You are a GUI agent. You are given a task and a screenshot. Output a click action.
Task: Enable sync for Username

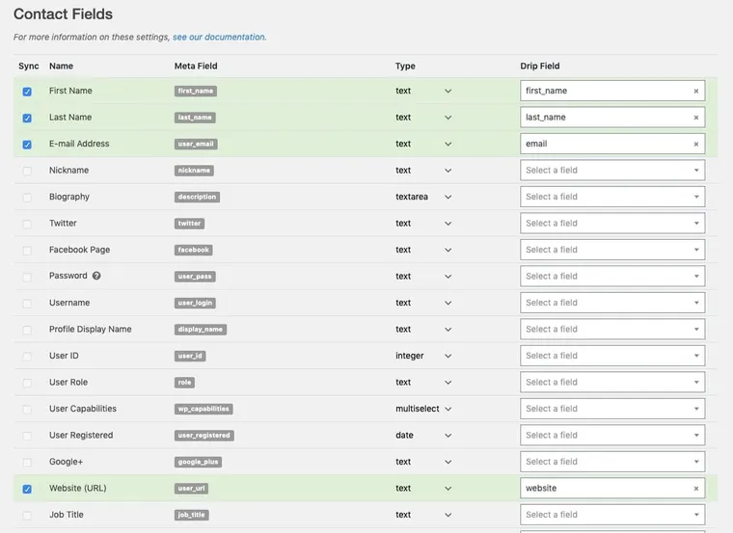click(x=27, y=304)
